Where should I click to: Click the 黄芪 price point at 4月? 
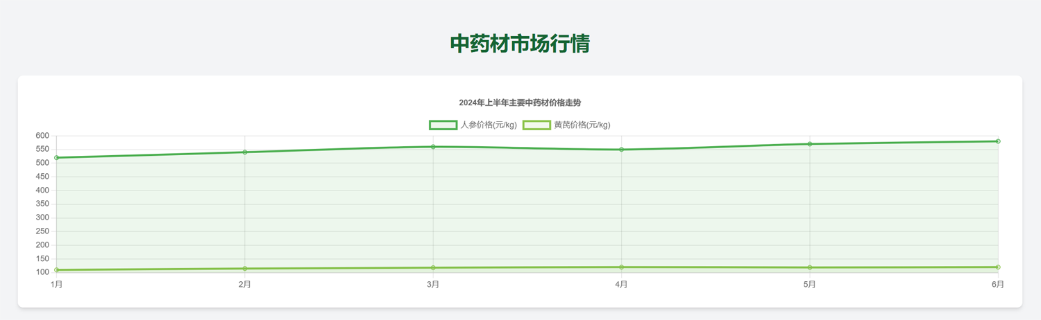tap(621, 267)
